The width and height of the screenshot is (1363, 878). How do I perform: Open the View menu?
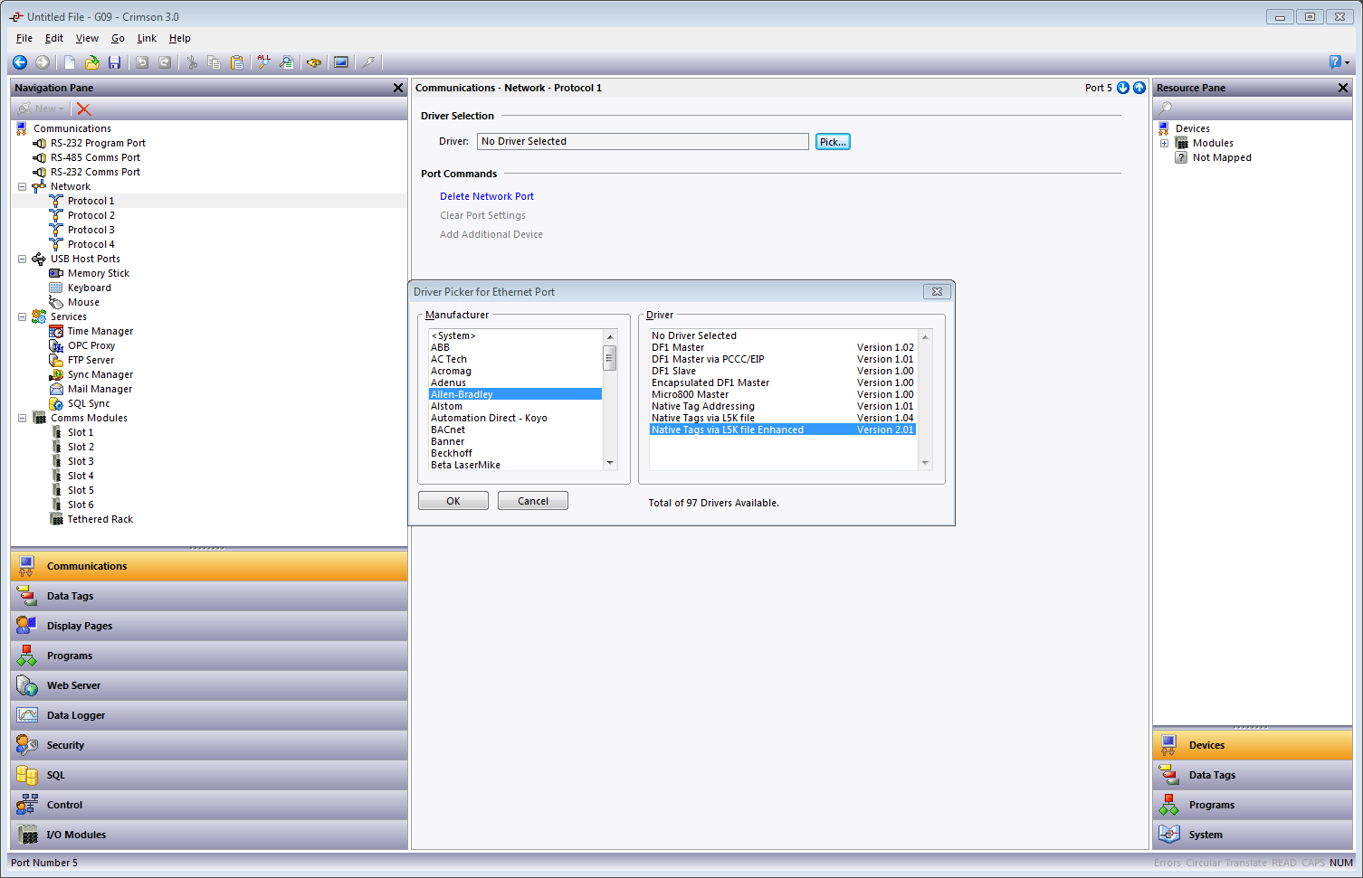[x=87, y=38]
